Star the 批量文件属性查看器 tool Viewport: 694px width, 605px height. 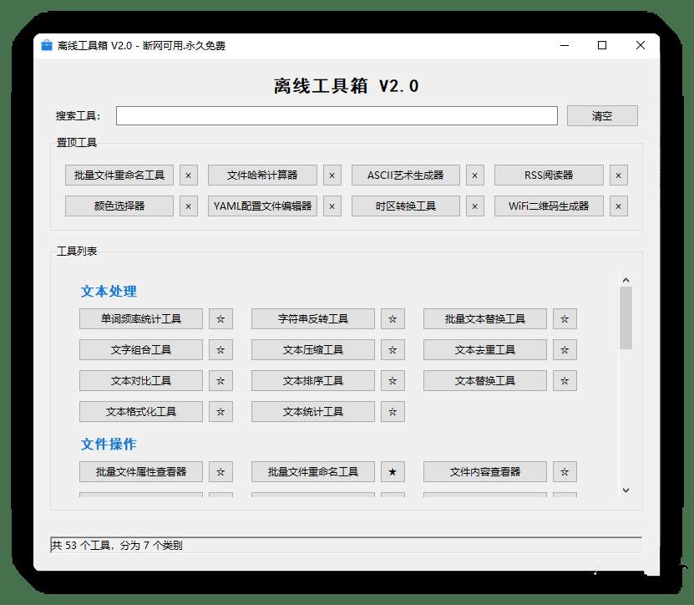(220, 471)
